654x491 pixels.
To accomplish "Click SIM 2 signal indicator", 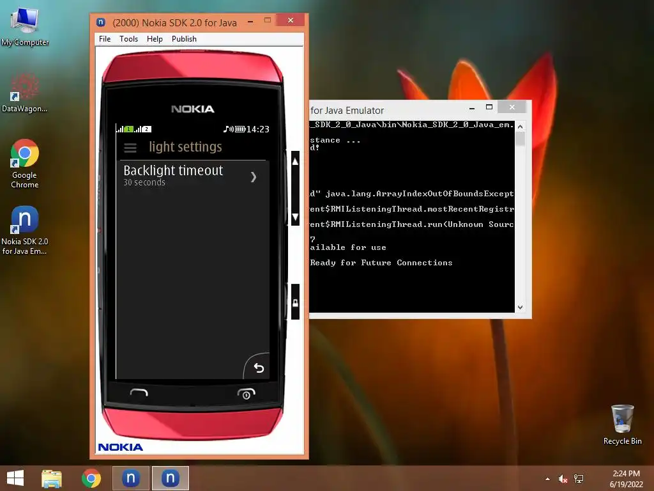I will pos(143,129).
